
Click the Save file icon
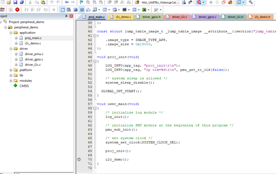[15, 2]
